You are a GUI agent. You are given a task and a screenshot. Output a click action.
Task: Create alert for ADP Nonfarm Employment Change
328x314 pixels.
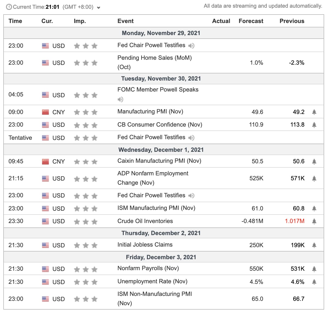[314, 179]
